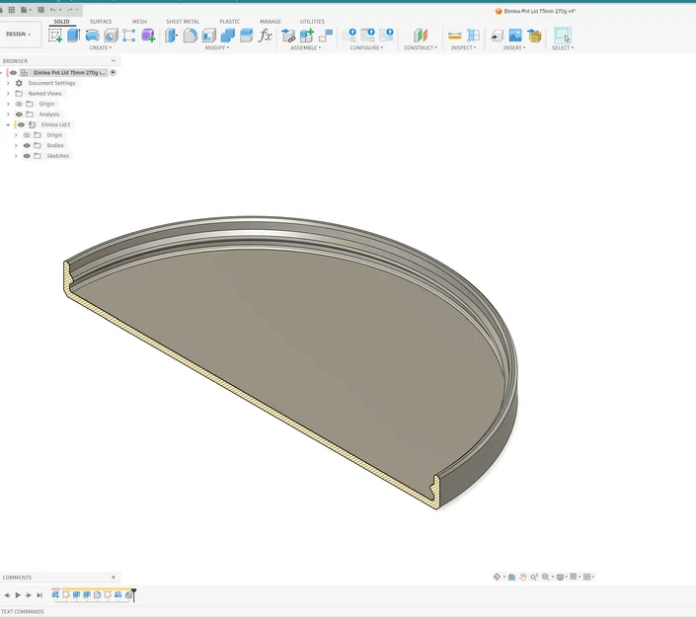Open the DESIGN workspace dropdown
696x617 pixels.
(19, 35)
